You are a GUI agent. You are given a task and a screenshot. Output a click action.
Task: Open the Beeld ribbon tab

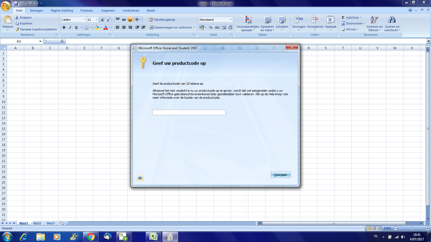coord(151,10)
